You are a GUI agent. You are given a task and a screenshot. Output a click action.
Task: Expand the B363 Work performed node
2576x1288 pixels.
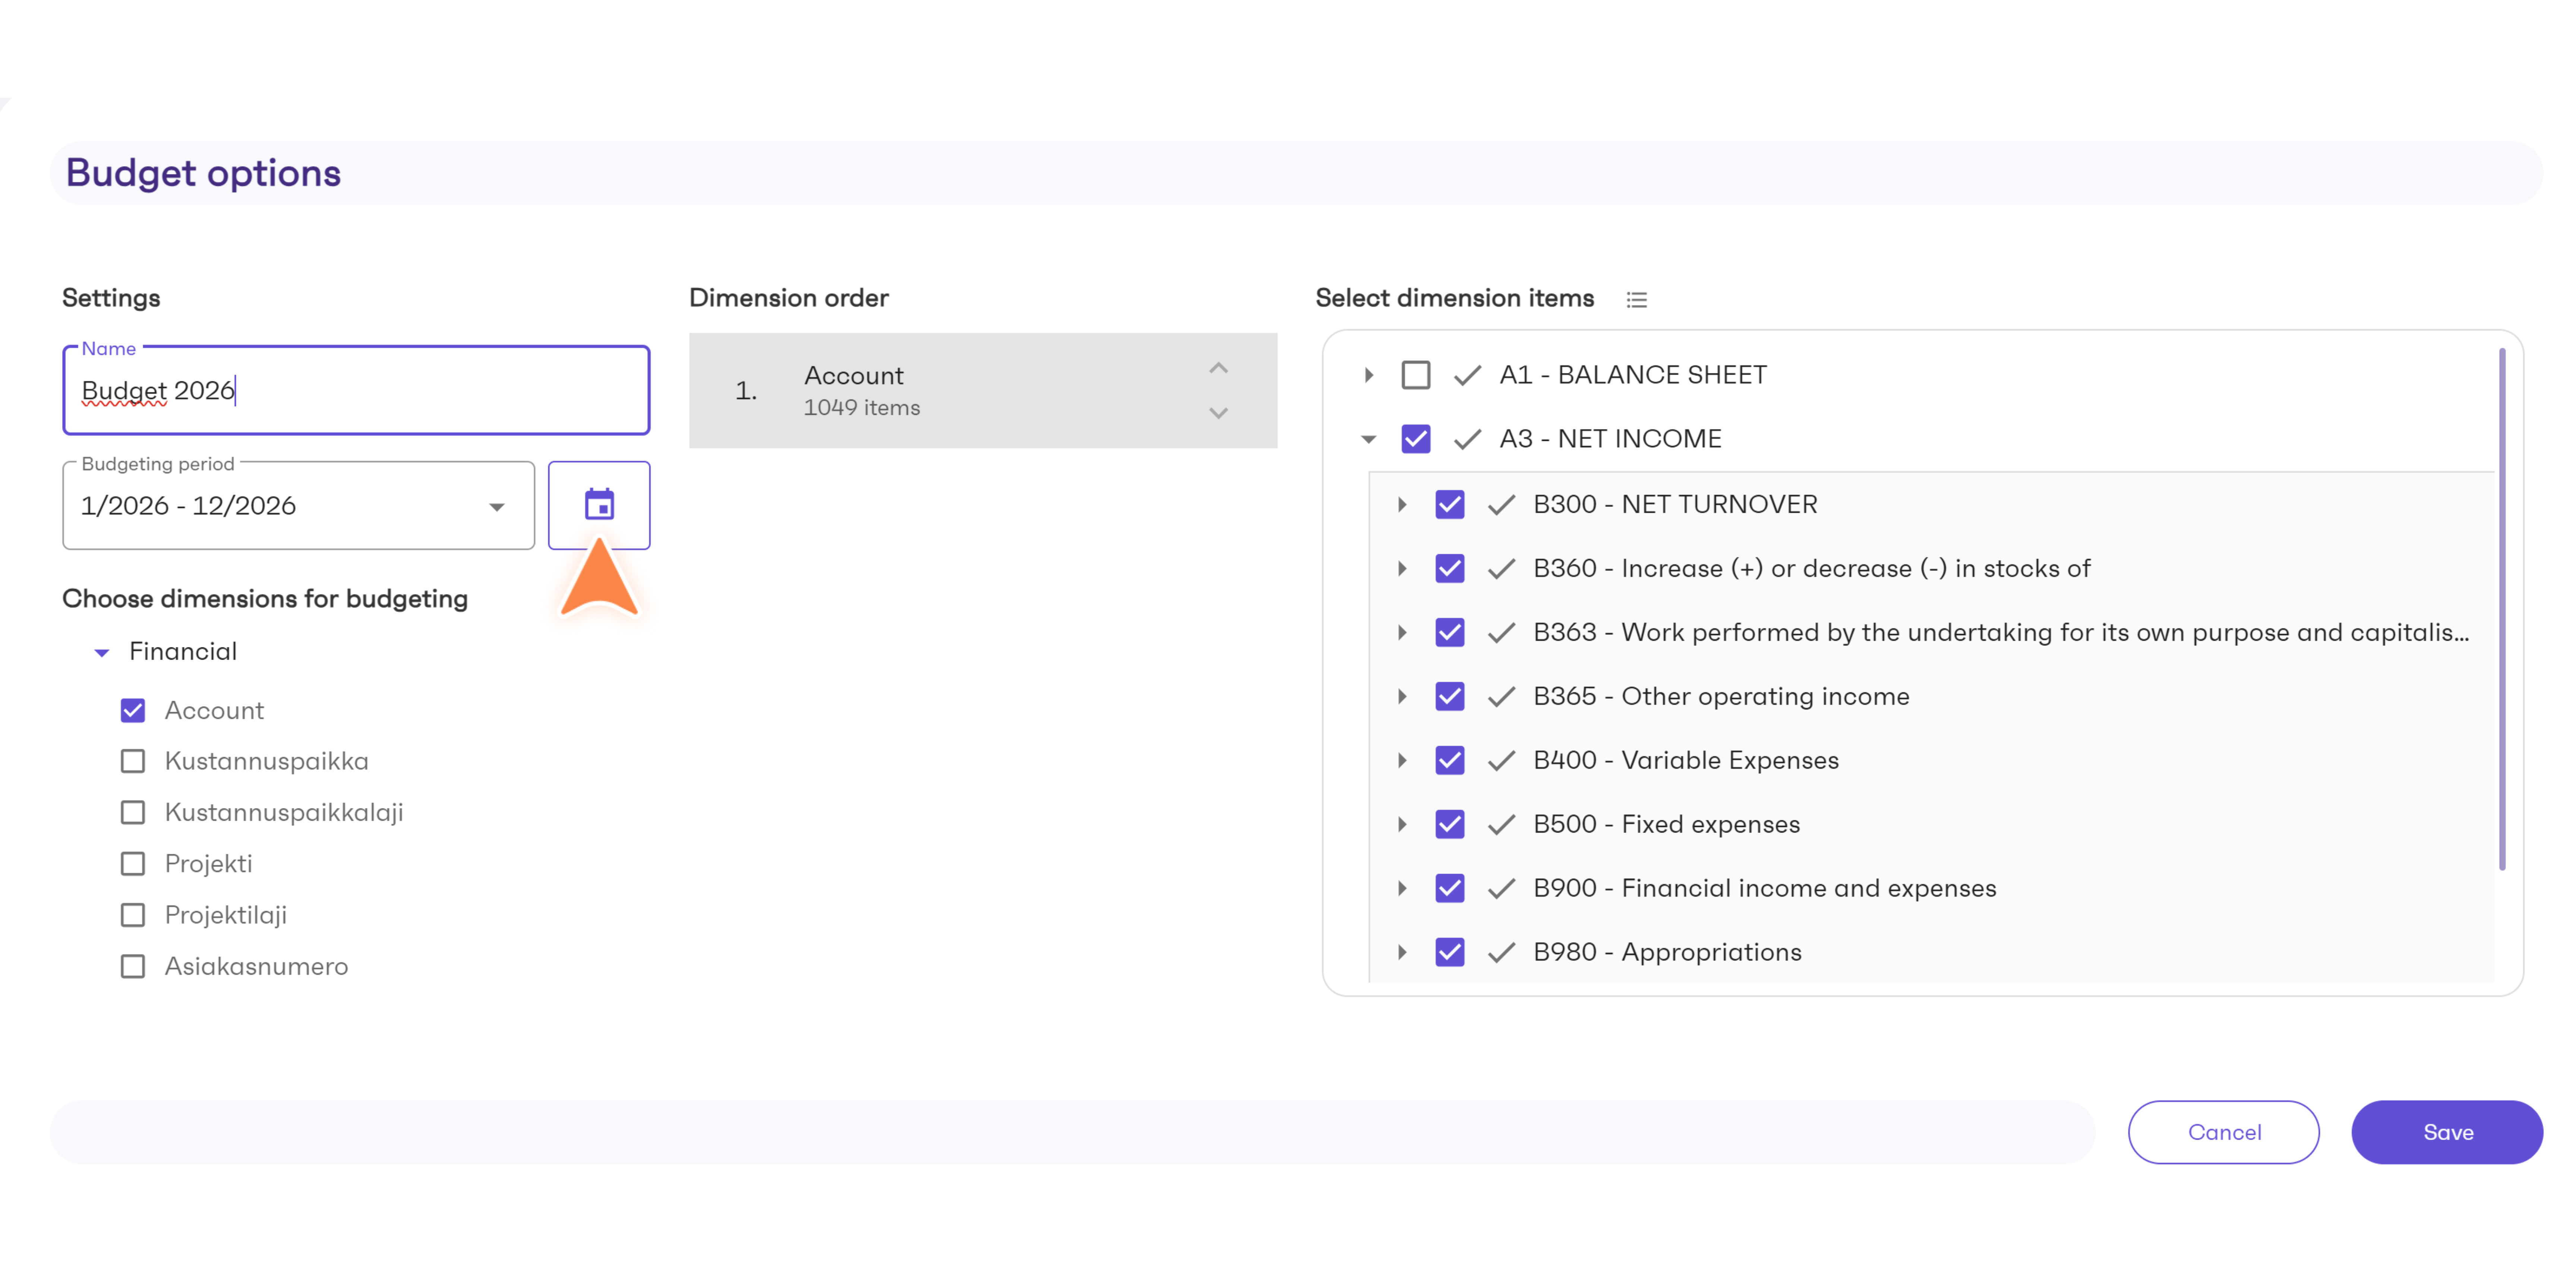(1402, 633)
